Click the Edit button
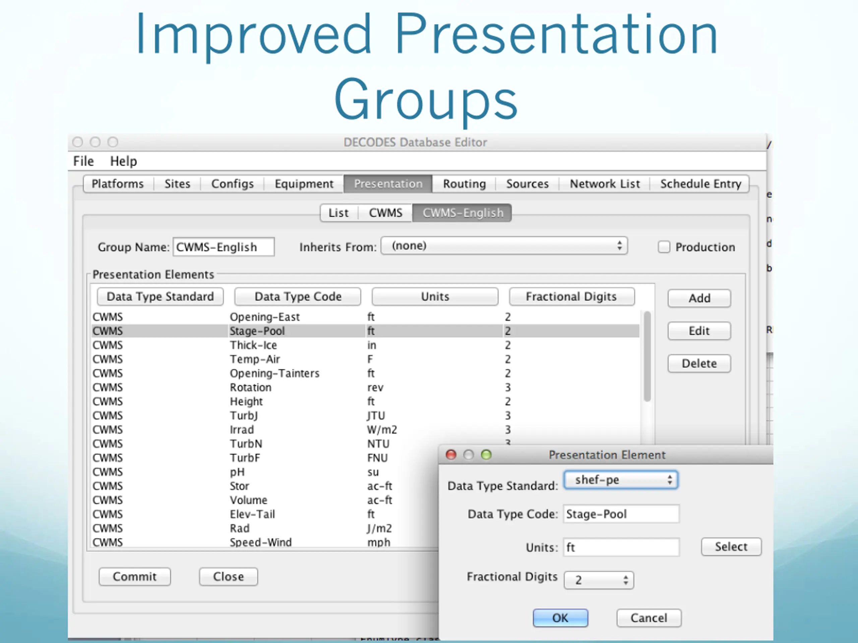This screenshot has width=858, height=643. point(699,331)
